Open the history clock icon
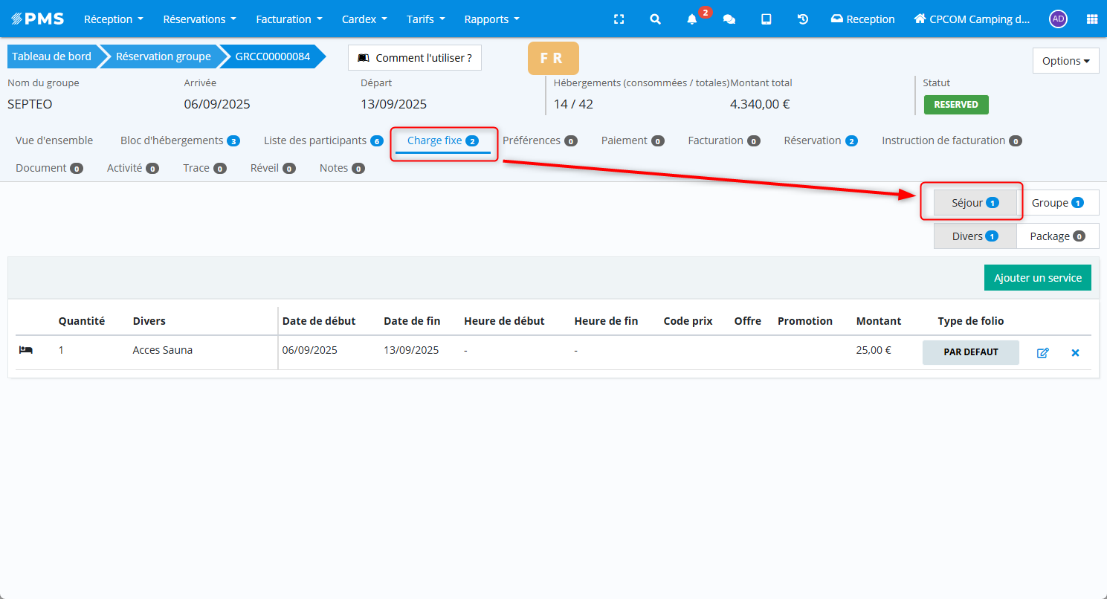Viewport: 1107px width, 599px height. [x=803, y=19]
